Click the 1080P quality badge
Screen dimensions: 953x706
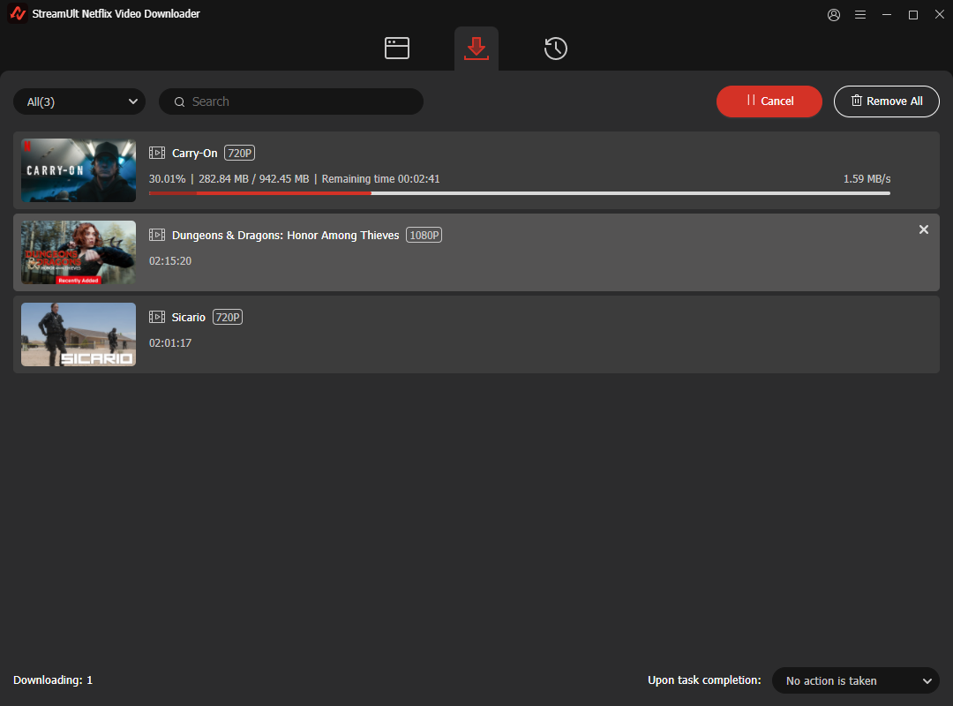click(424, 235)
